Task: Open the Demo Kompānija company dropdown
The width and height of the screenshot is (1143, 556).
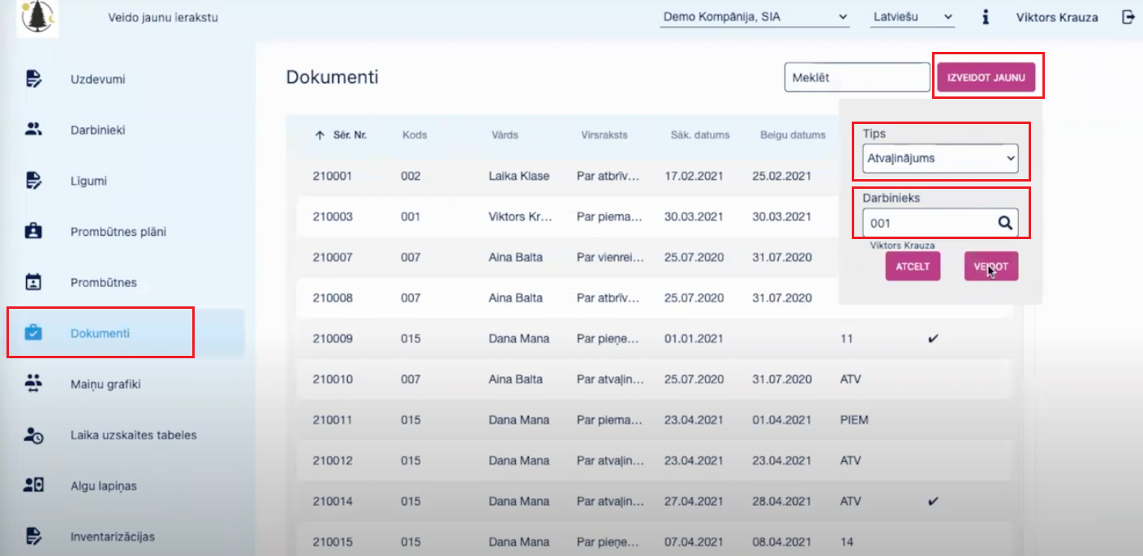Action: [754, 17]
